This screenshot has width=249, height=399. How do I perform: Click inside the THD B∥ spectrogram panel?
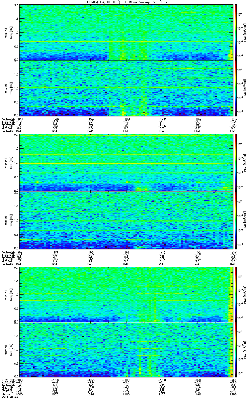click(126, 220)
